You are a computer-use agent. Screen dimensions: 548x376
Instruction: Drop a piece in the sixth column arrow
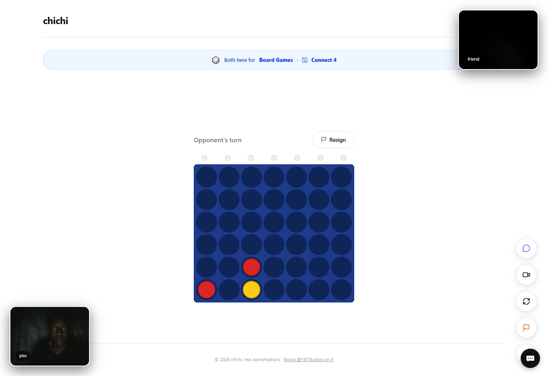pyautogui.click(x=320, y=158)
